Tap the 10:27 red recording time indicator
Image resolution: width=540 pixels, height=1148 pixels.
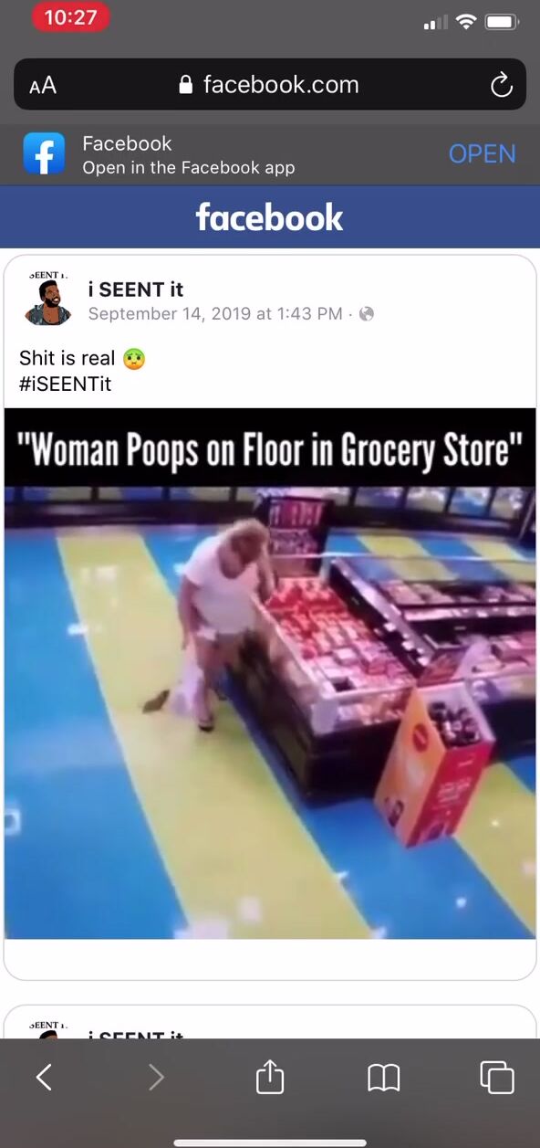70,17
